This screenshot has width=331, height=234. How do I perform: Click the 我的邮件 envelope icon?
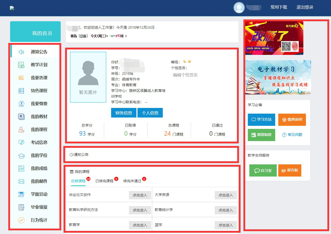[x=21, y=181]
